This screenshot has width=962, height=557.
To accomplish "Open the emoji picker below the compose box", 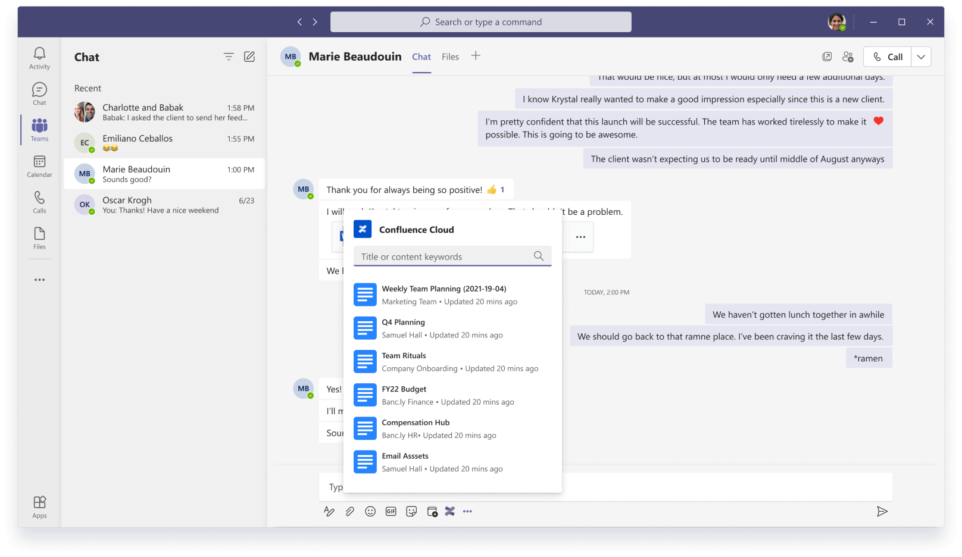I will coord(370,511).
